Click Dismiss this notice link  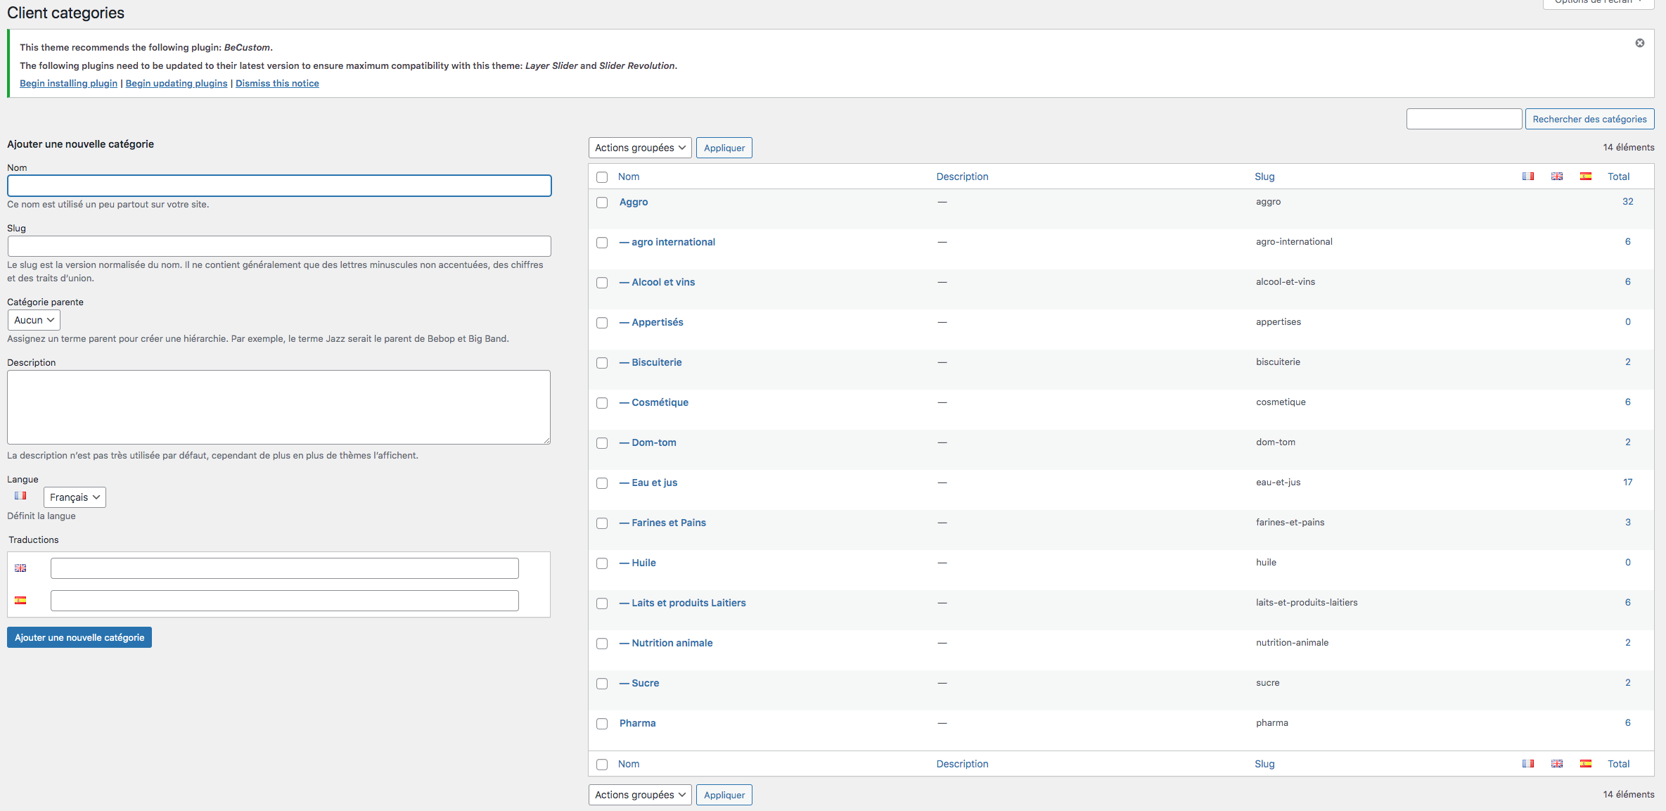click(x=277, y=83)
